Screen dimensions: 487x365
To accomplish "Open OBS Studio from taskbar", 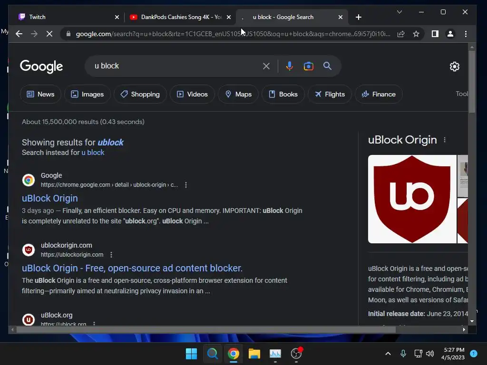I will 296,354.
